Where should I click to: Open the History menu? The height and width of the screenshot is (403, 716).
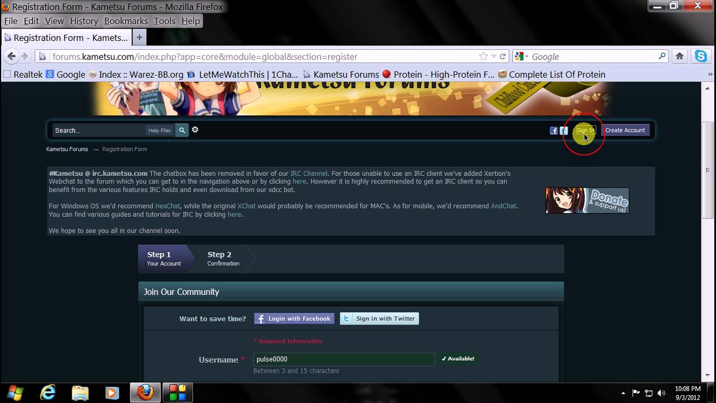[84, 21]
